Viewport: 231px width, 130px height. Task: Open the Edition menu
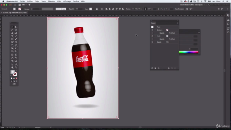click(30, 1)
